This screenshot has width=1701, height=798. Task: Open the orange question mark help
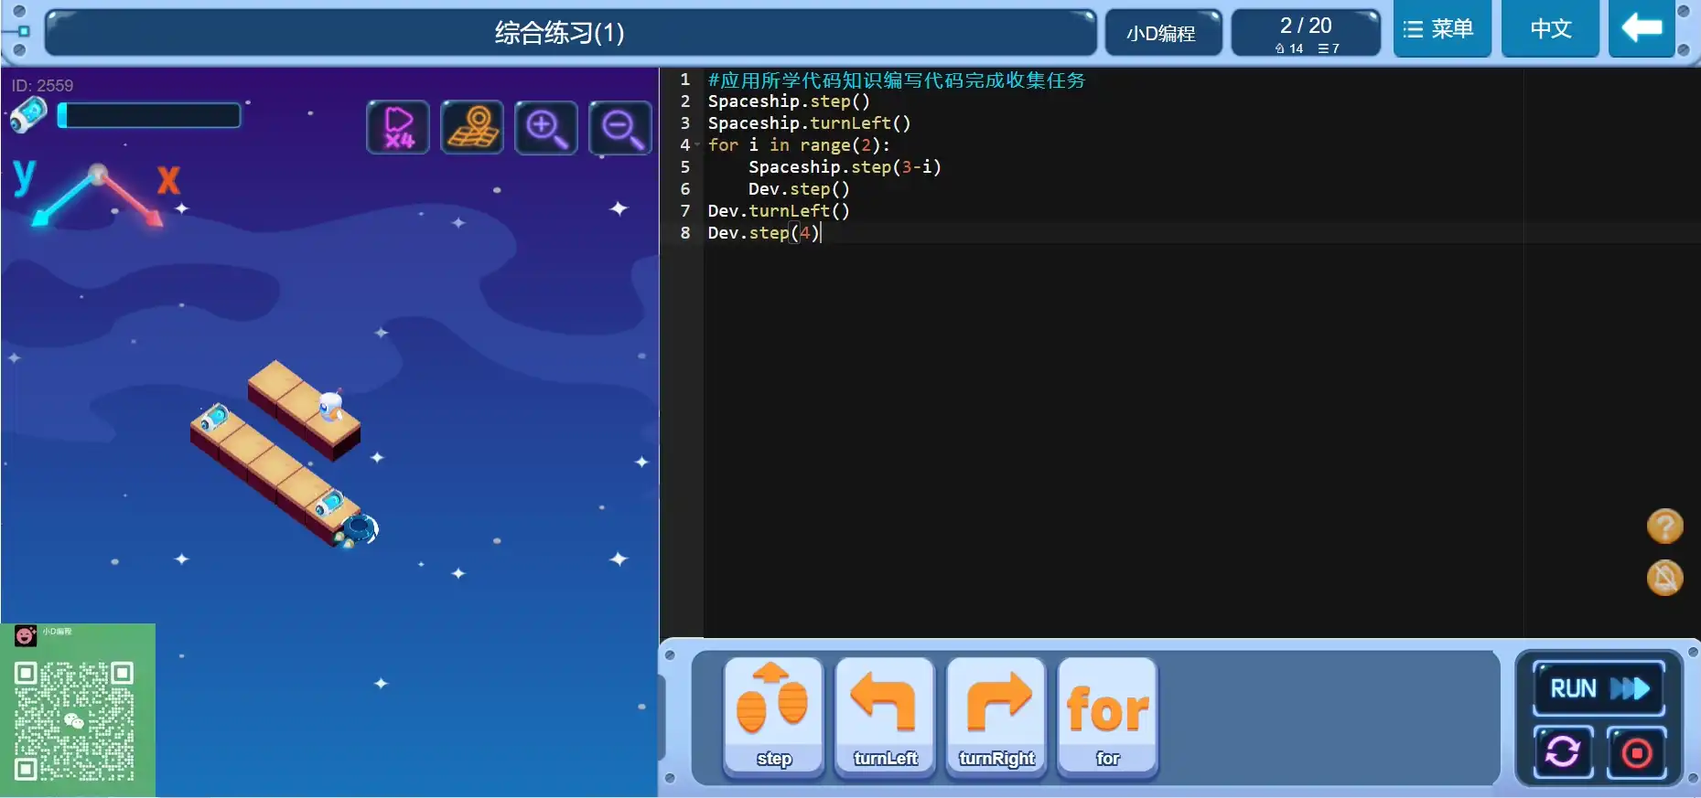(1664, 527)
